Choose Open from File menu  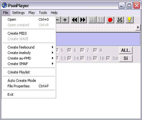pyautogui.click(x=29, y=19)
